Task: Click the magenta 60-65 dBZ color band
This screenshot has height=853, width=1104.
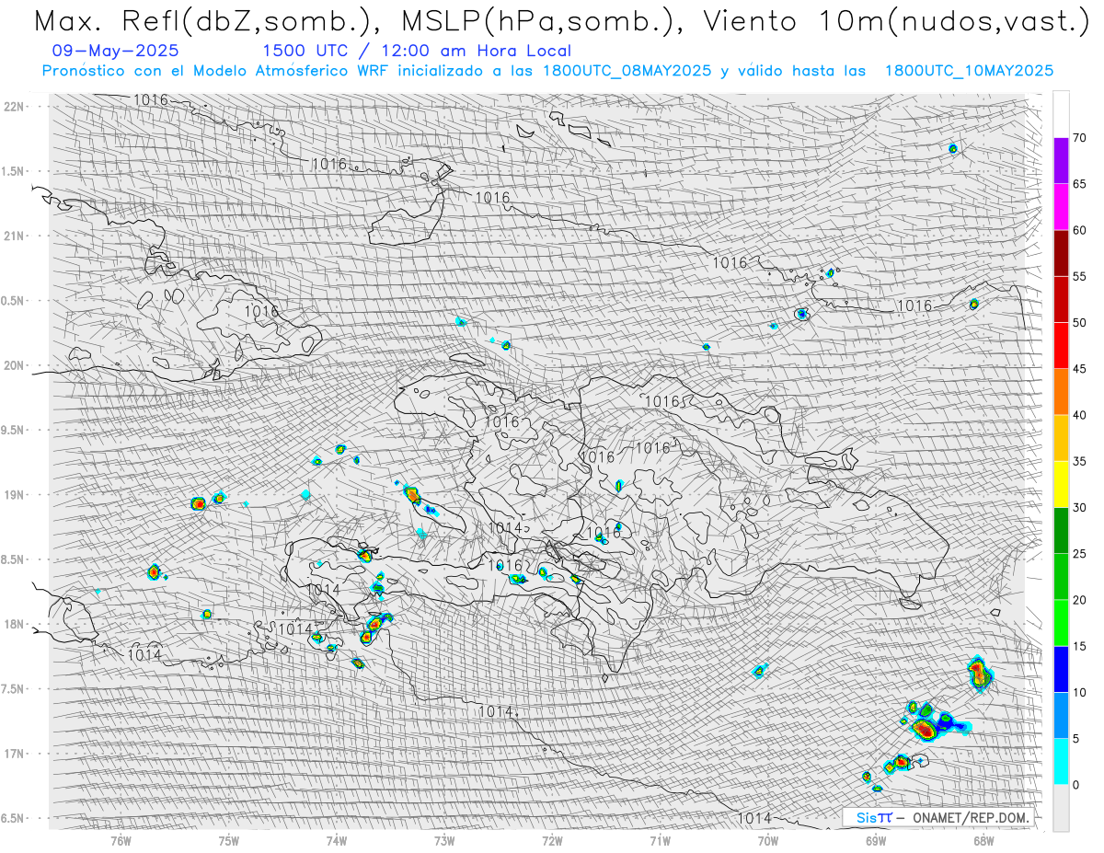Action: click(x=1061, y=207)
